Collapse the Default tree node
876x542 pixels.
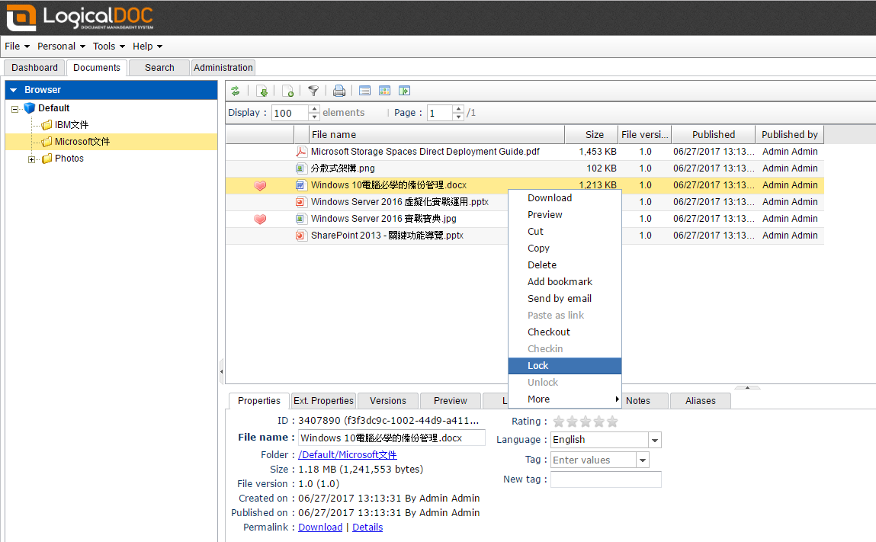point(14,109)
